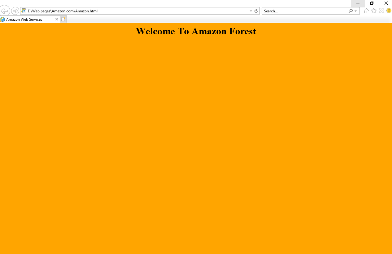
Task: Go to the Home page icon
Action: 366,11
